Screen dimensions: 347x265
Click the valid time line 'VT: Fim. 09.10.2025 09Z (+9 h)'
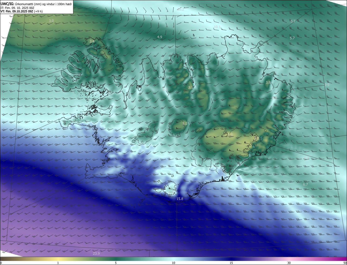(21, 11)
